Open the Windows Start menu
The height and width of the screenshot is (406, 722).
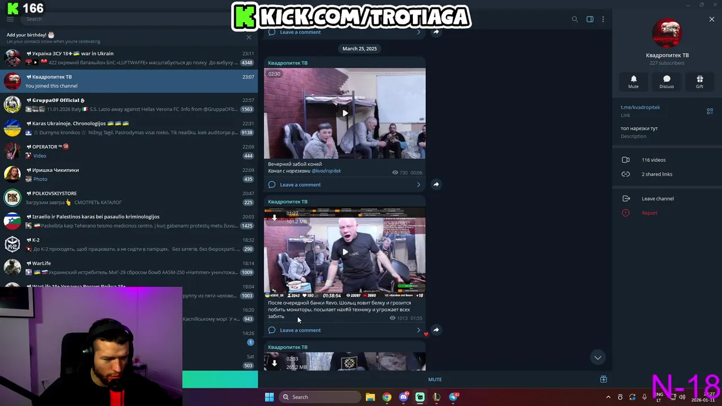(x=269, y=397)
